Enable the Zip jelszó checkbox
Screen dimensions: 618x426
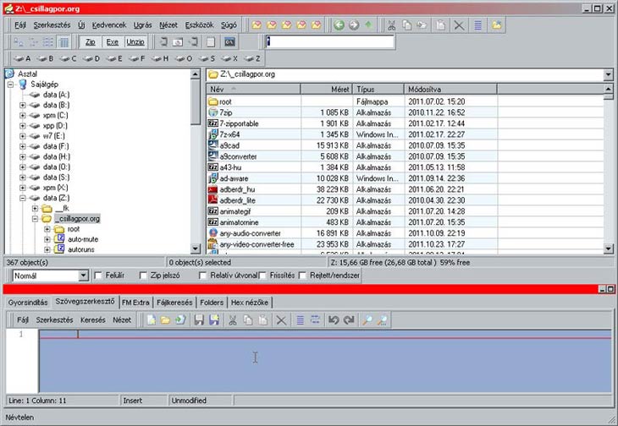click(x=143, y=276)
